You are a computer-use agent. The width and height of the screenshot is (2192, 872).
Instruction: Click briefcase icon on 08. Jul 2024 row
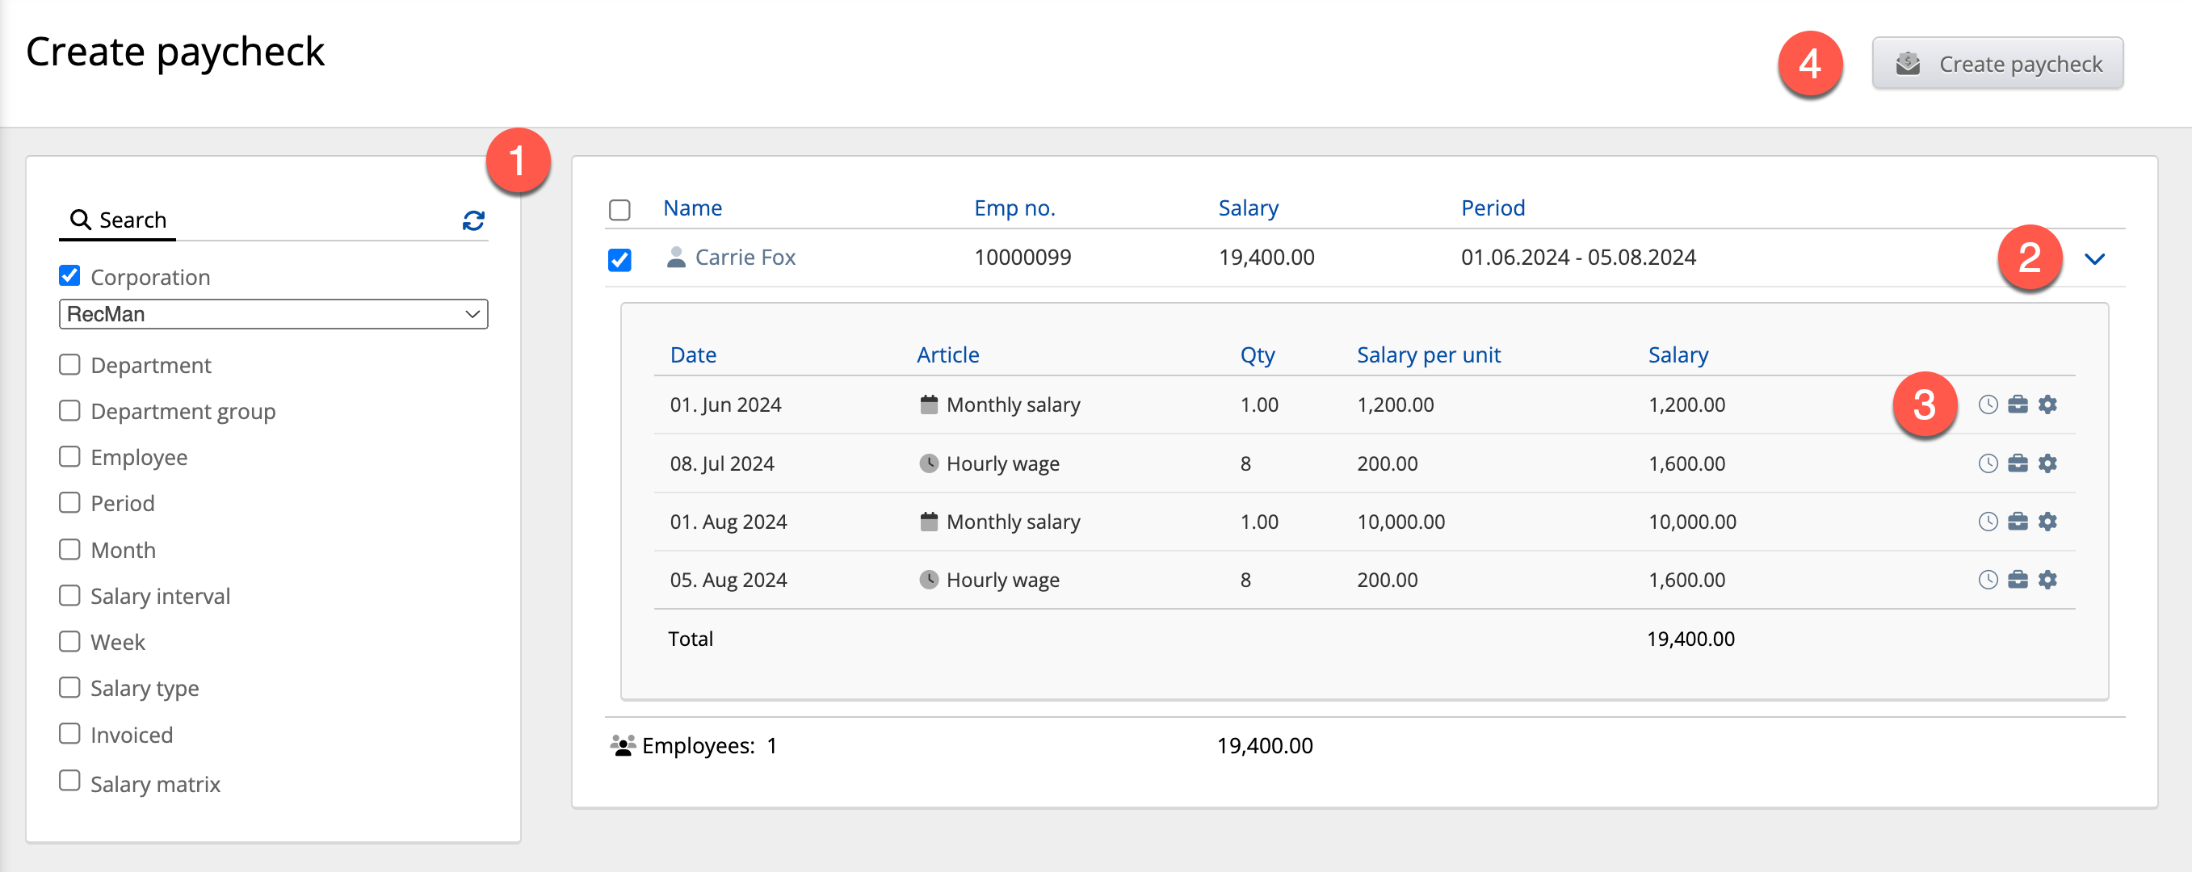[2018, 463]
